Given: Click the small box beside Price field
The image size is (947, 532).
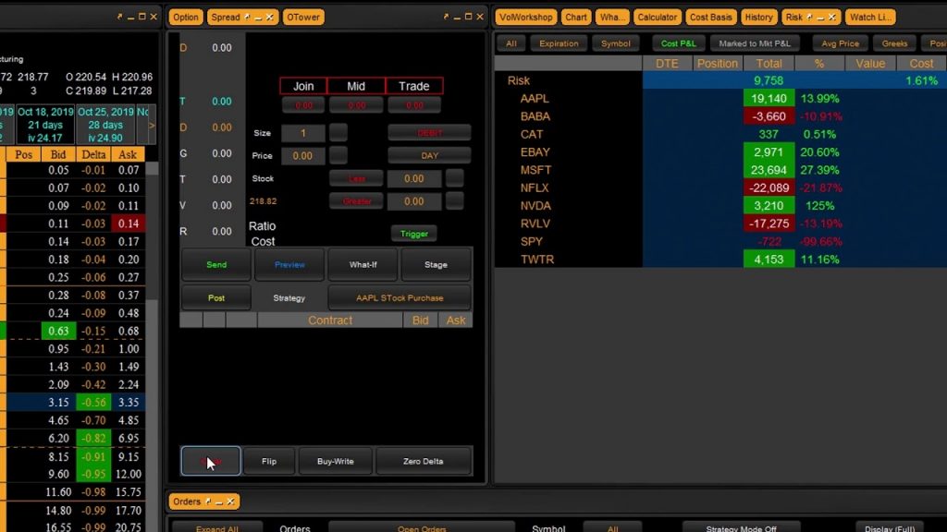Looking at the screenshot, I should pyautogui.click(x=338, y=155).
